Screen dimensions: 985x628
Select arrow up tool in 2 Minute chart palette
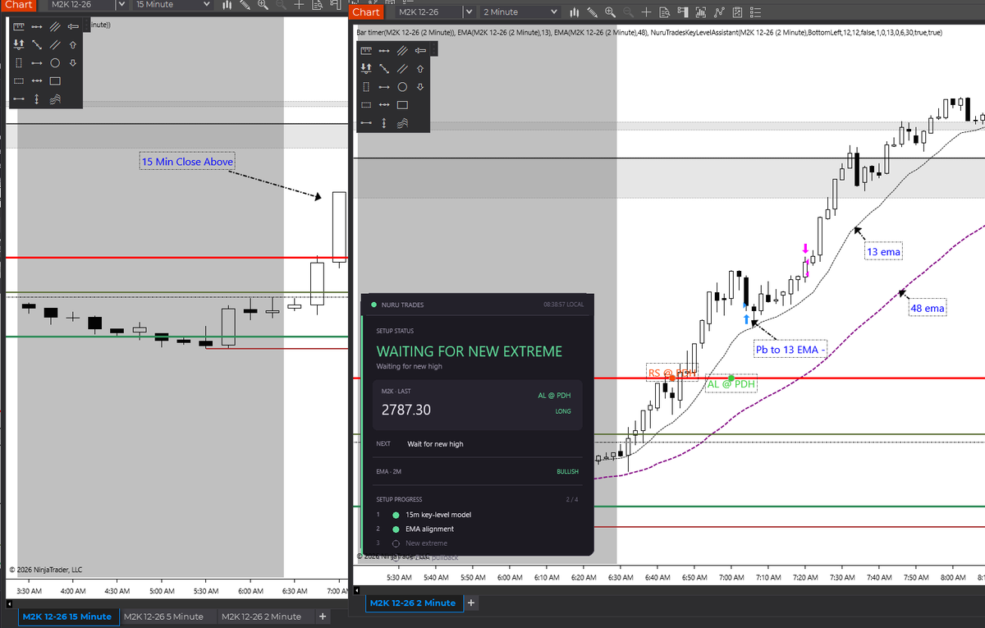tap(420, 68)
